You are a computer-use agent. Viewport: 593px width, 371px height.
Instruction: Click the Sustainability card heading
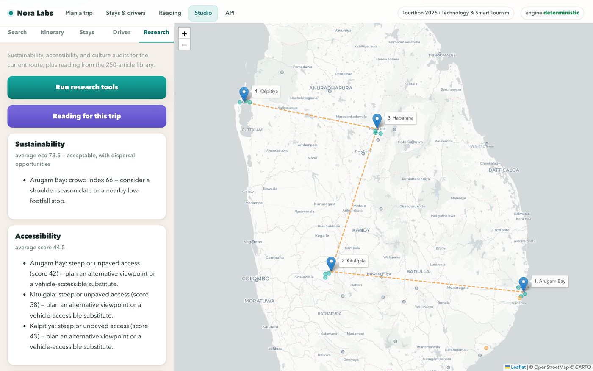(x=40, y=144)
